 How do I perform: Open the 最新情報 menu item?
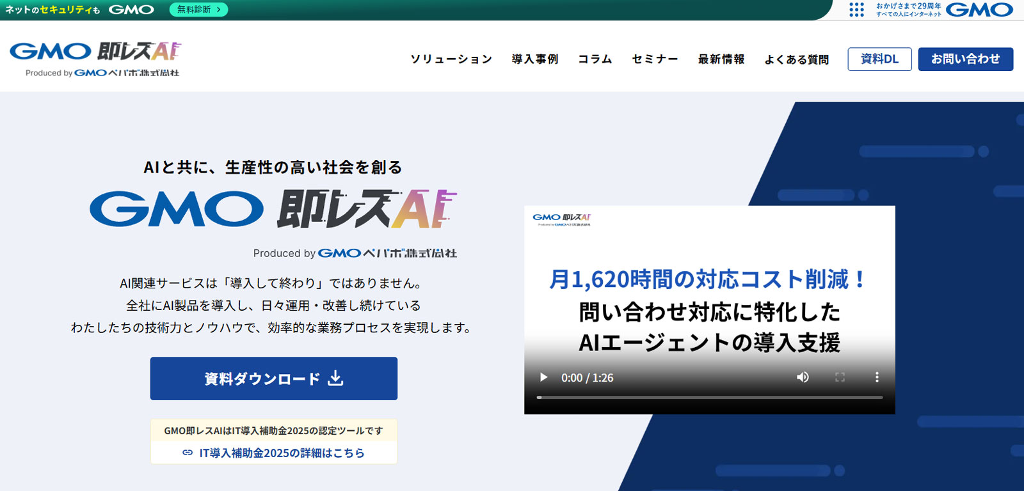[x=721, y=59]
